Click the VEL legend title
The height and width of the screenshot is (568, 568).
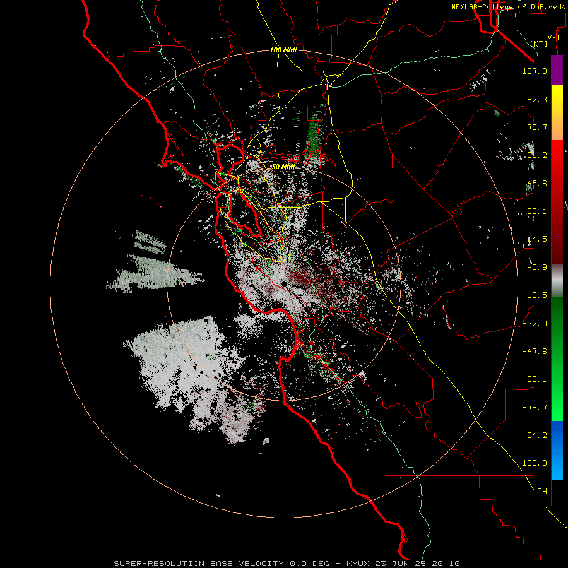(554, 38)
